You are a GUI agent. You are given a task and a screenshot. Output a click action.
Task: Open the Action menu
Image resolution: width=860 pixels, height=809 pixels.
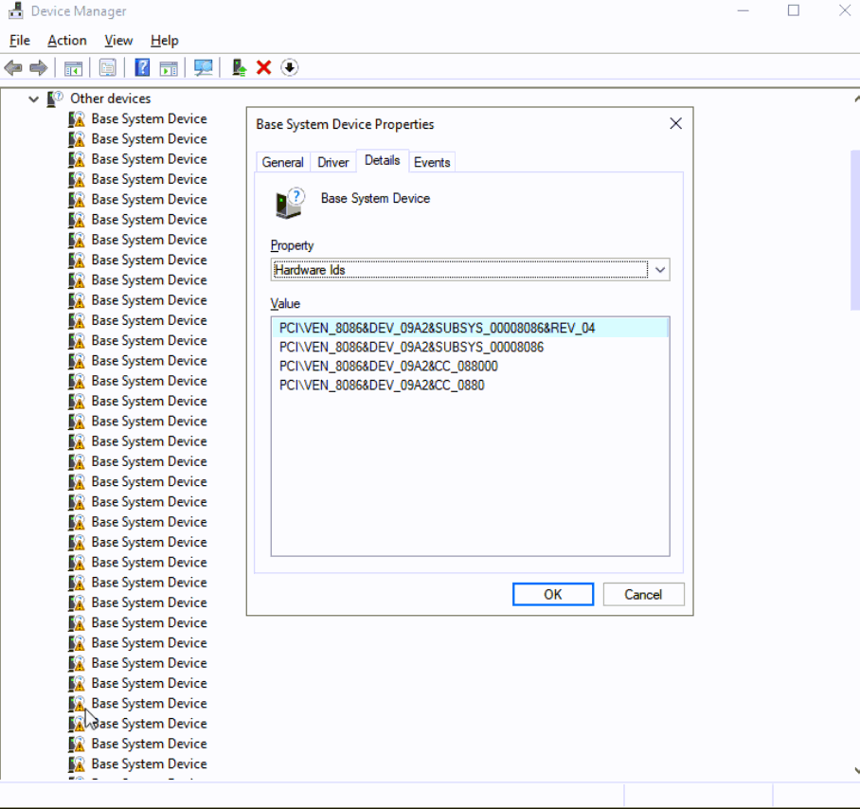click(67, 41)
